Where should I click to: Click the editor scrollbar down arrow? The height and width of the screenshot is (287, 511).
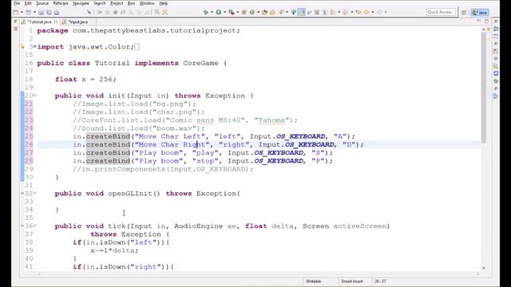tap(484, 268)
